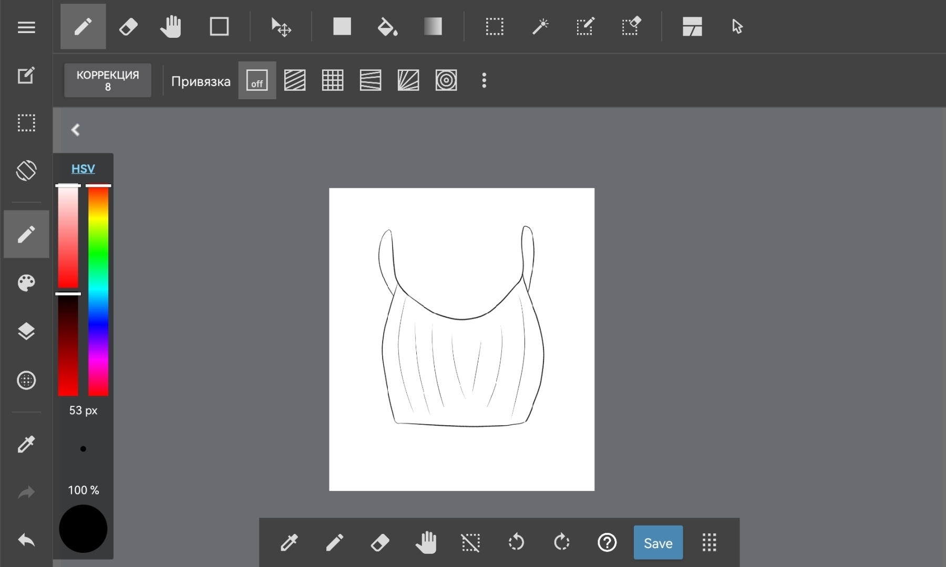
Task: Click the rotate canvas icon in sidebar
Action: point(26,171)
